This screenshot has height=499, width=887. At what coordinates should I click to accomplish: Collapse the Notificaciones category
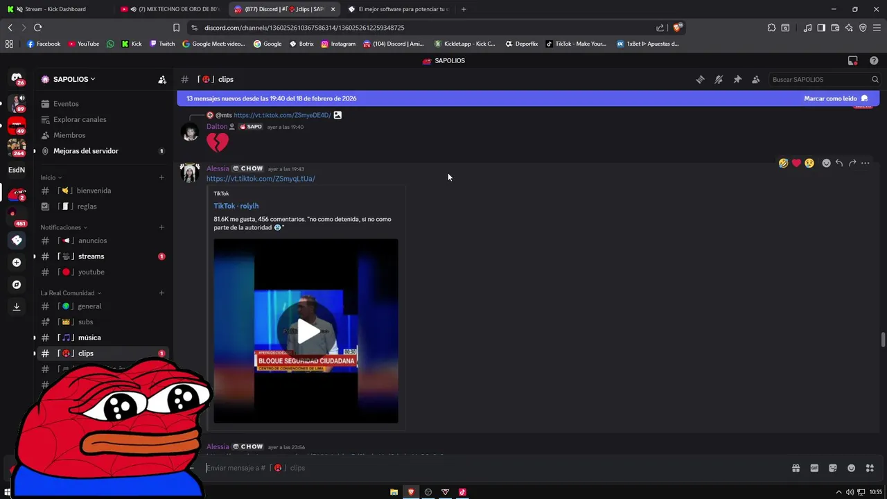[64, 227]
